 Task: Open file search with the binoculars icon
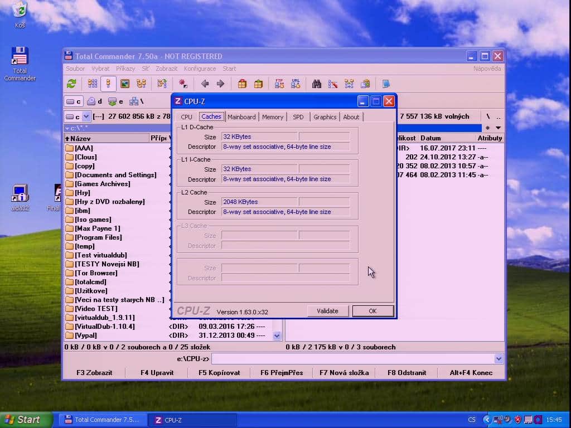(317, 84)
